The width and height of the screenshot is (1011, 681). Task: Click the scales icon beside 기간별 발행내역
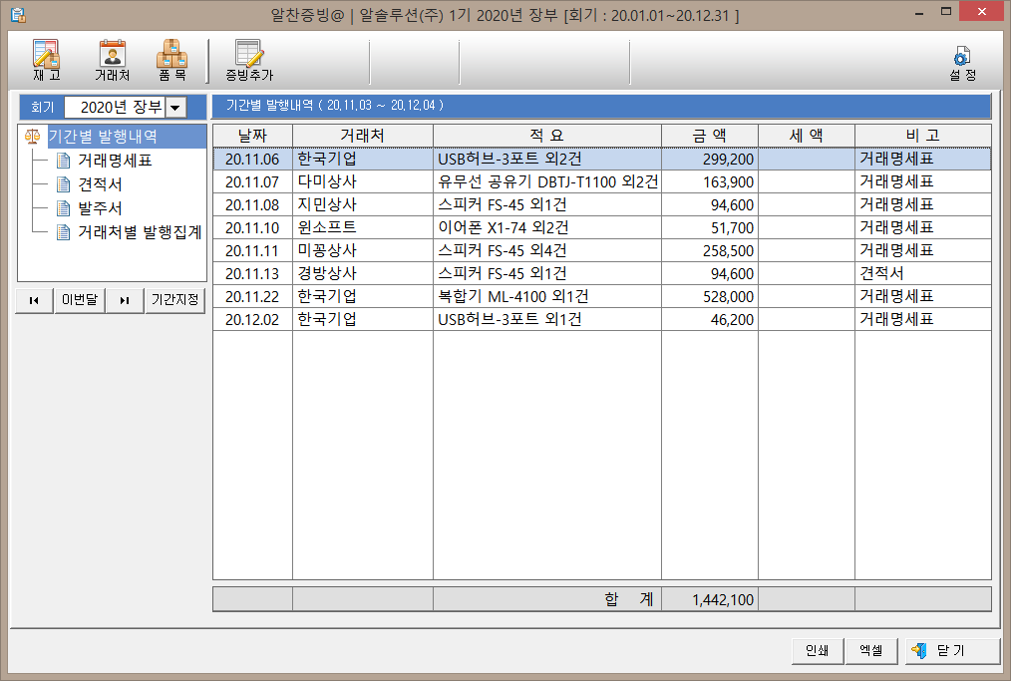(x=32, y=136)
